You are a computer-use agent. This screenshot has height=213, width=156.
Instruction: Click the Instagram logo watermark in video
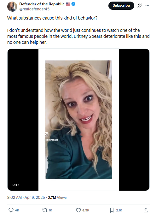click(x=46, y=134)
